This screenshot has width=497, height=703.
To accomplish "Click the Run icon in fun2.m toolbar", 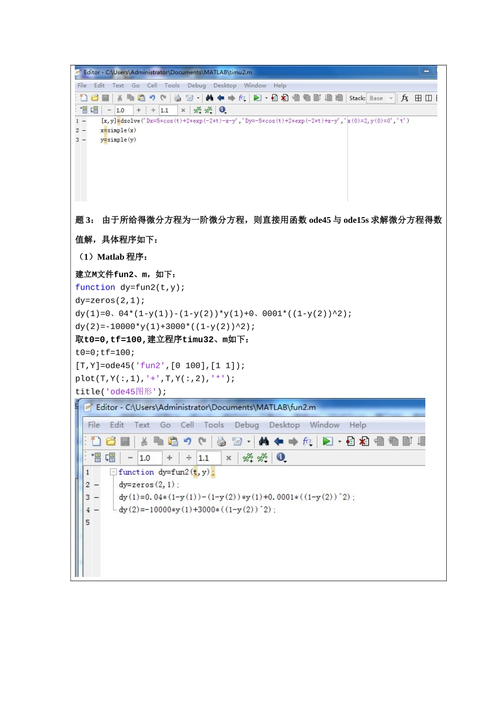I will pyautogui.click(x=327, y=441).
